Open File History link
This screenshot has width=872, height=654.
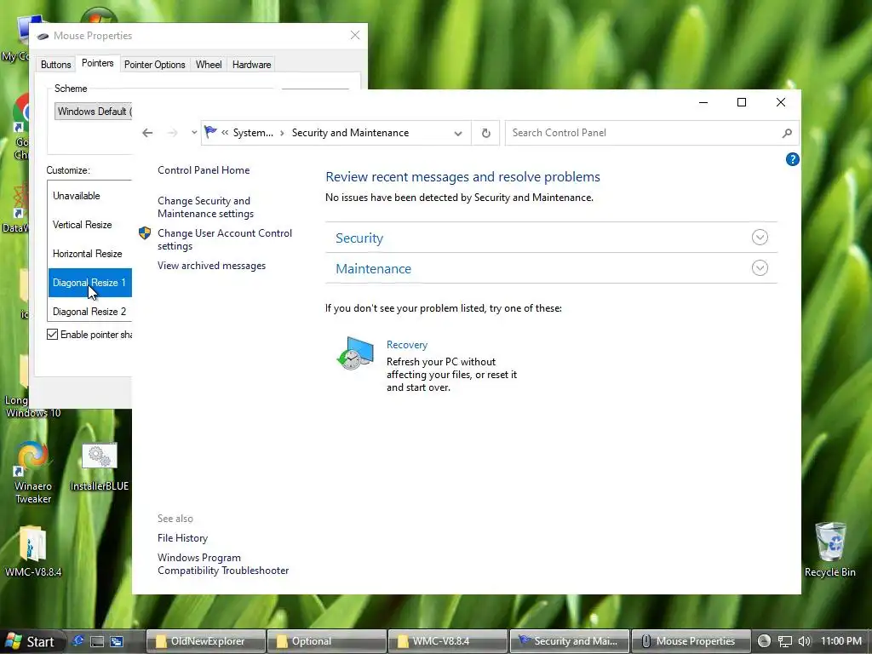tap(182, 538)
